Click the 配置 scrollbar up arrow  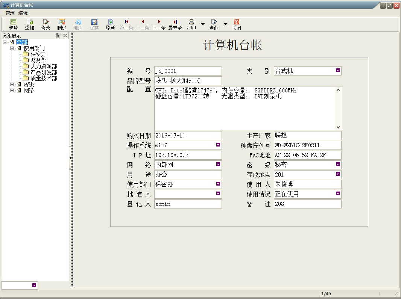pyautogui.click(x=338, y=90)
